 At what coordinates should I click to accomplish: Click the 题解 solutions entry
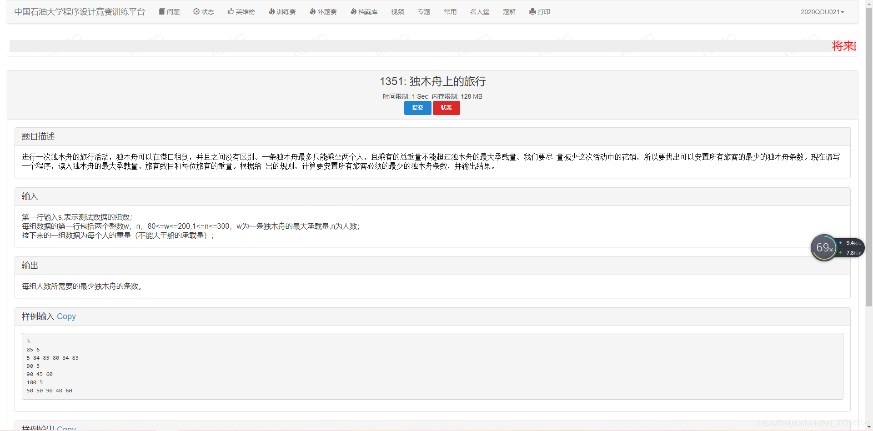[509, 12]
